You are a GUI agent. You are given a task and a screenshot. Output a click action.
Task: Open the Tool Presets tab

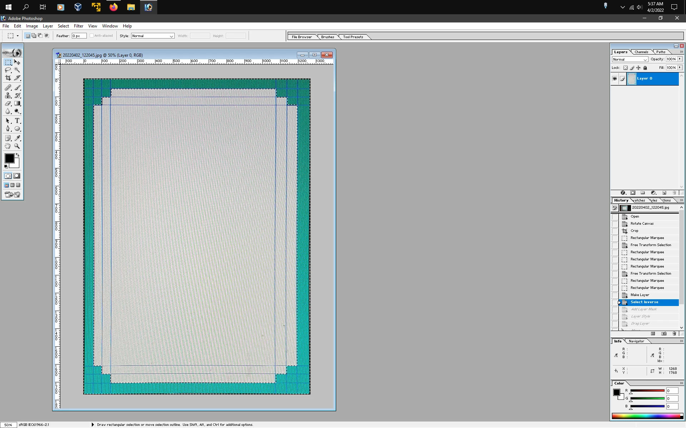click(x=353, y=37)
